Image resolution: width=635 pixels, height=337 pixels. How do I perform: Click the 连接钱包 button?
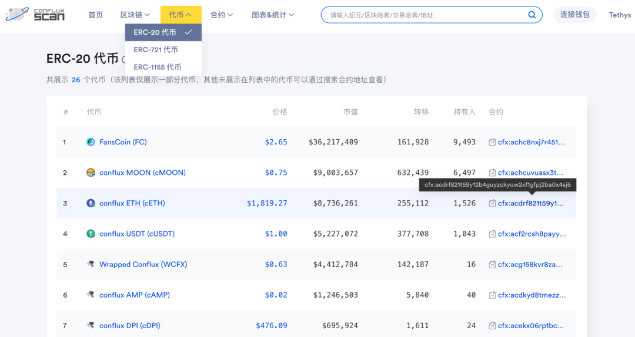(574, 15)
